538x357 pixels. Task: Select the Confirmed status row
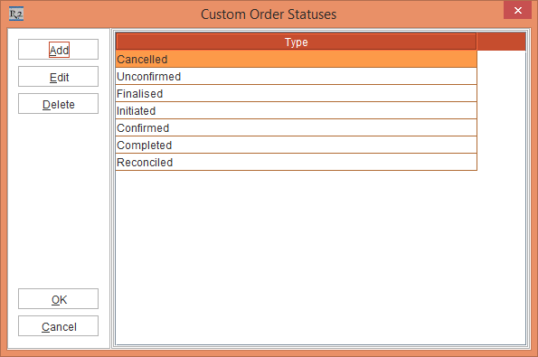[x=296, y=127]
